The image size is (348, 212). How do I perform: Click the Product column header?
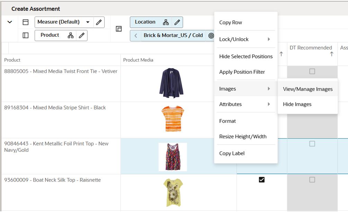12,60
